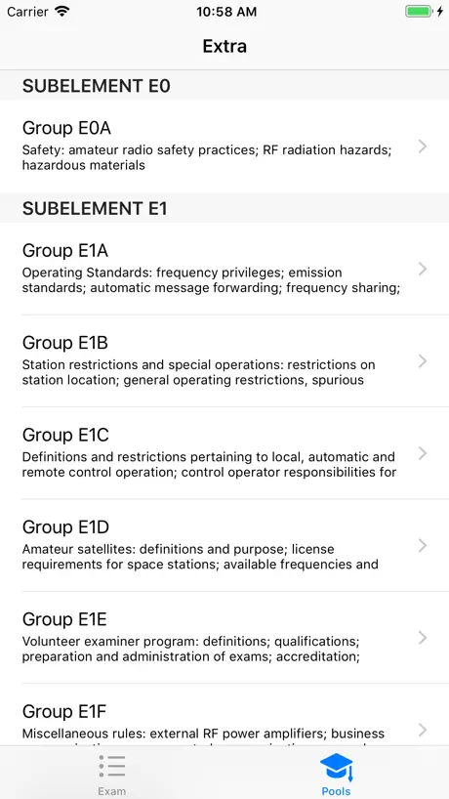Tap the Extra navigation title
This screenshot has width=449, height=799.
[224, 46]
